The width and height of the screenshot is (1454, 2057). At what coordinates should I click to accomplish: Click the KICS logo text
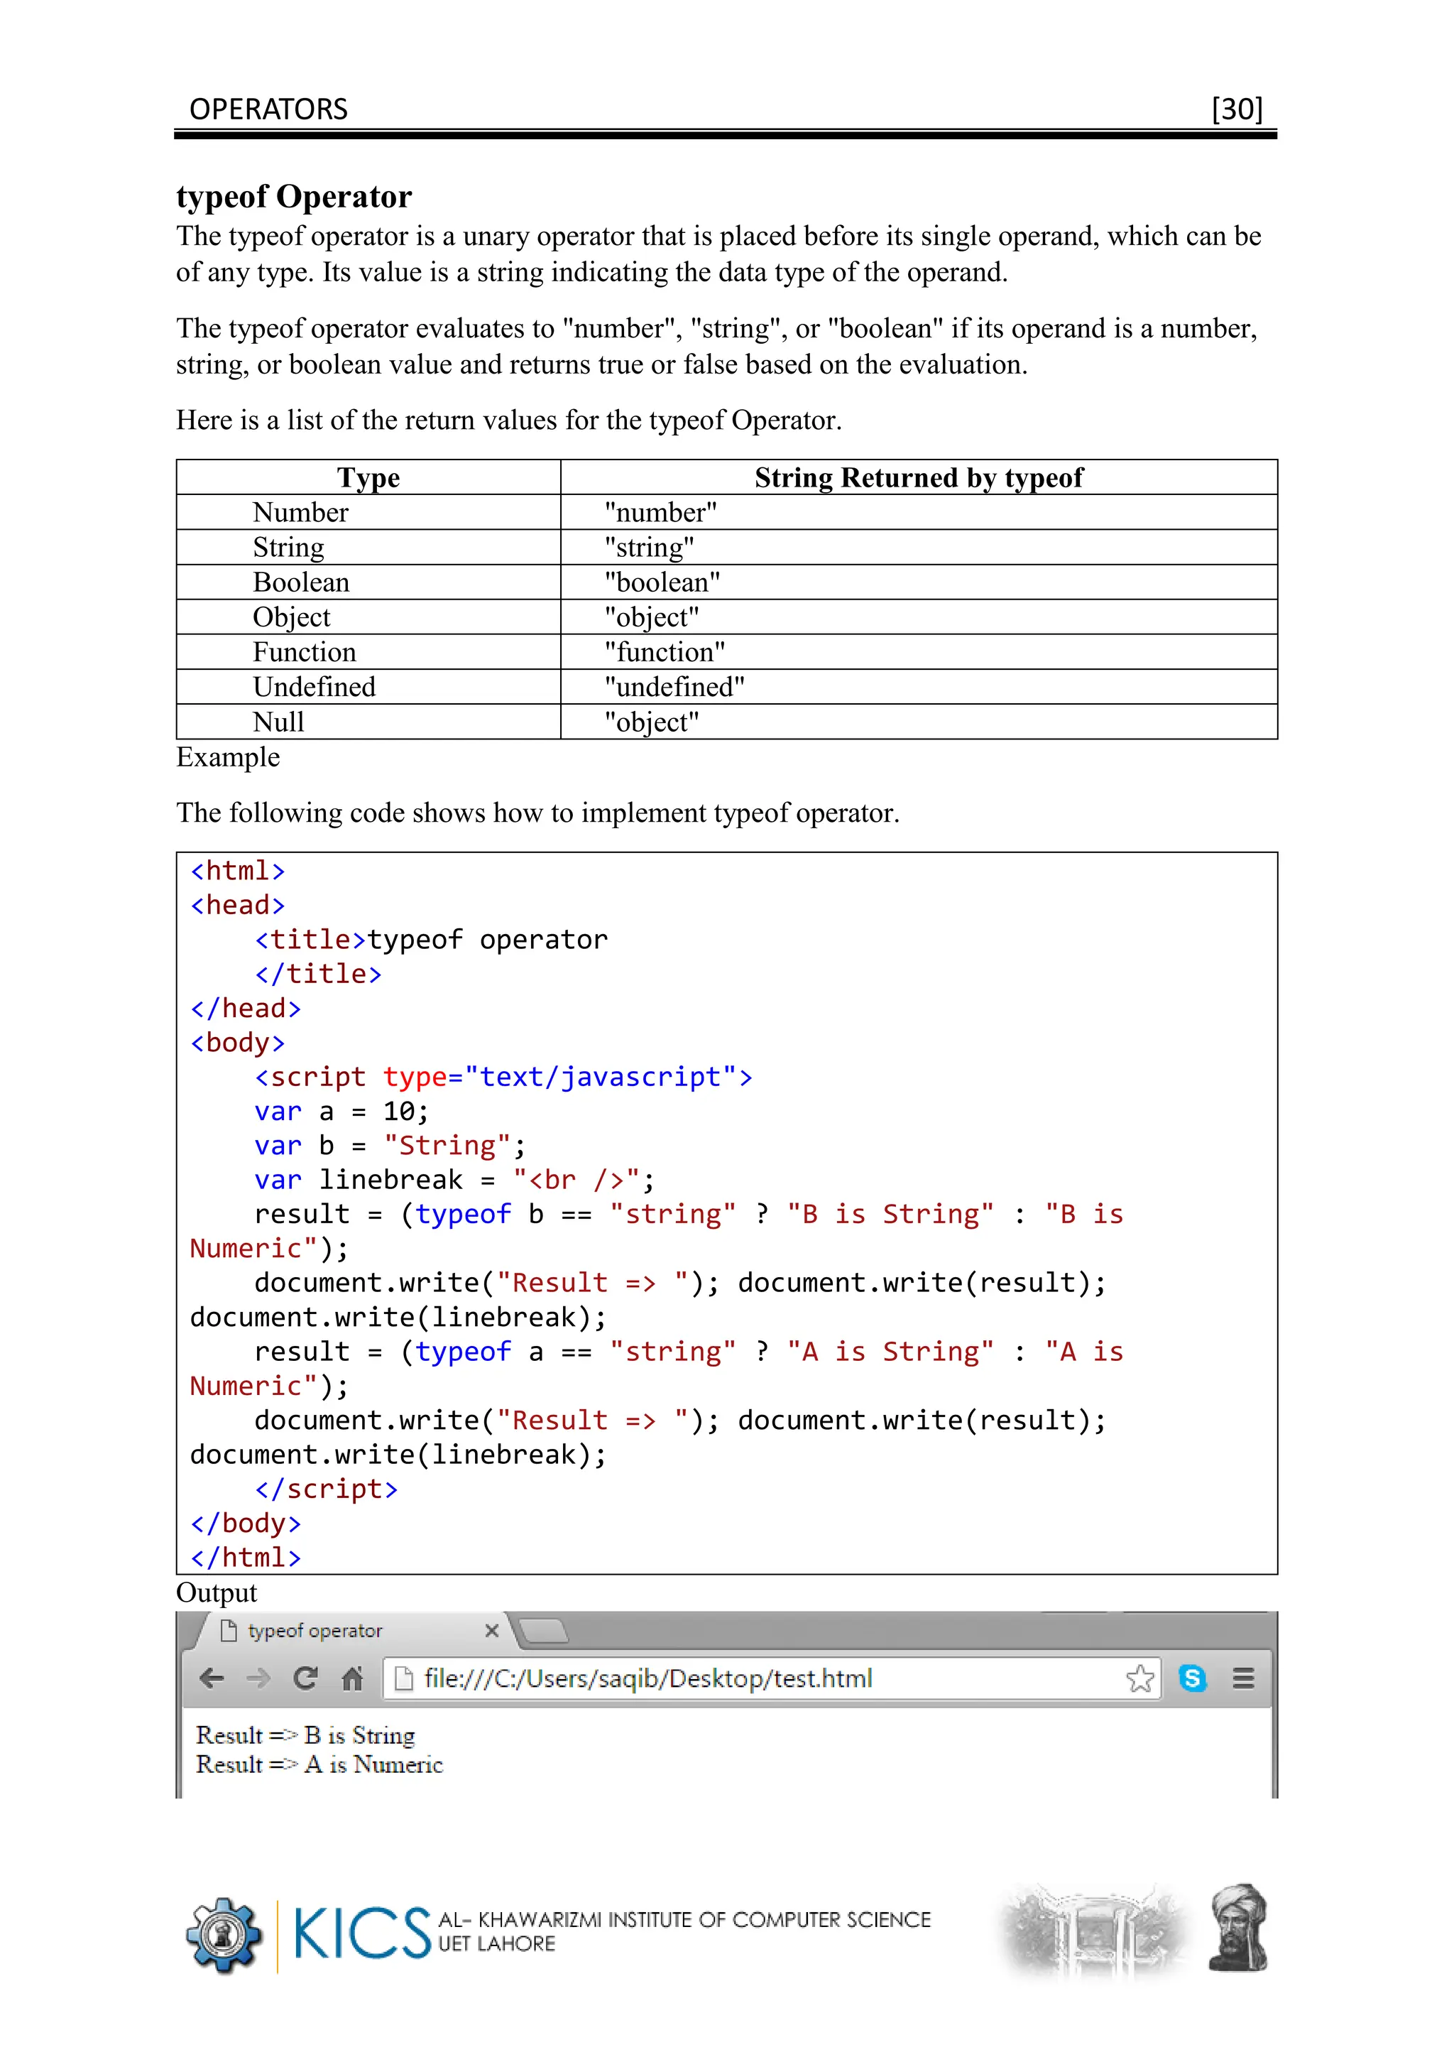tap(361, 1933)
